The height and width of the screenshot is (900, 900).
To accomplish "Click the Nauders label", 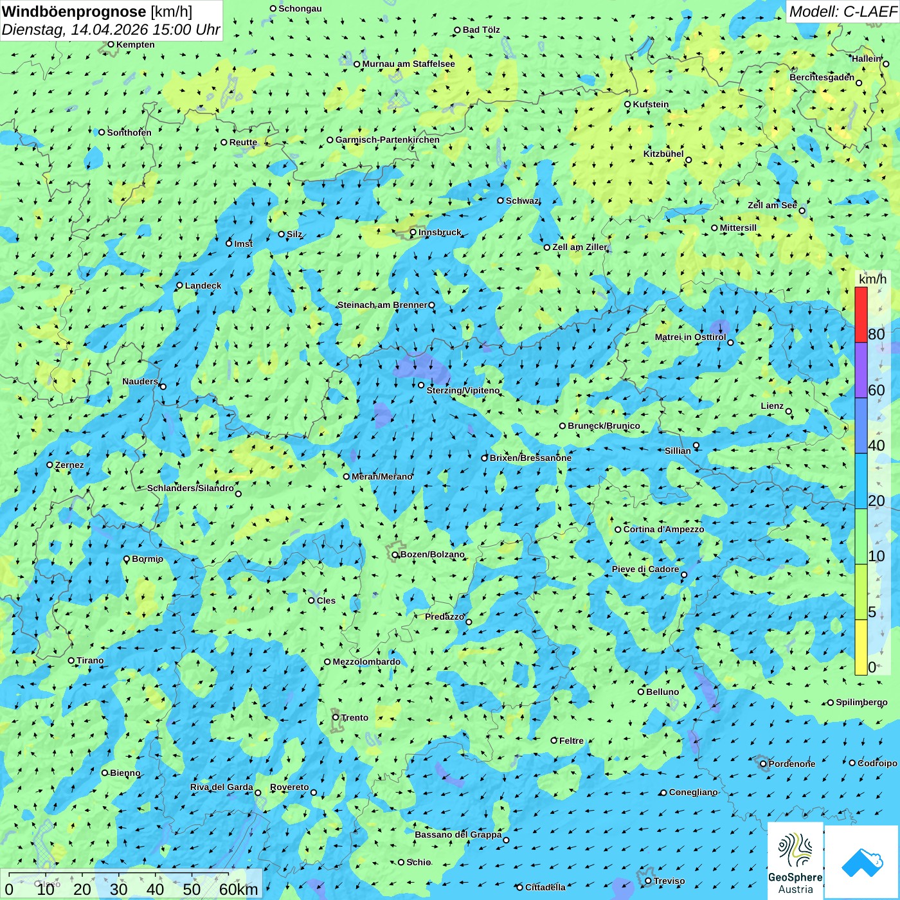I will pos(140,381).
